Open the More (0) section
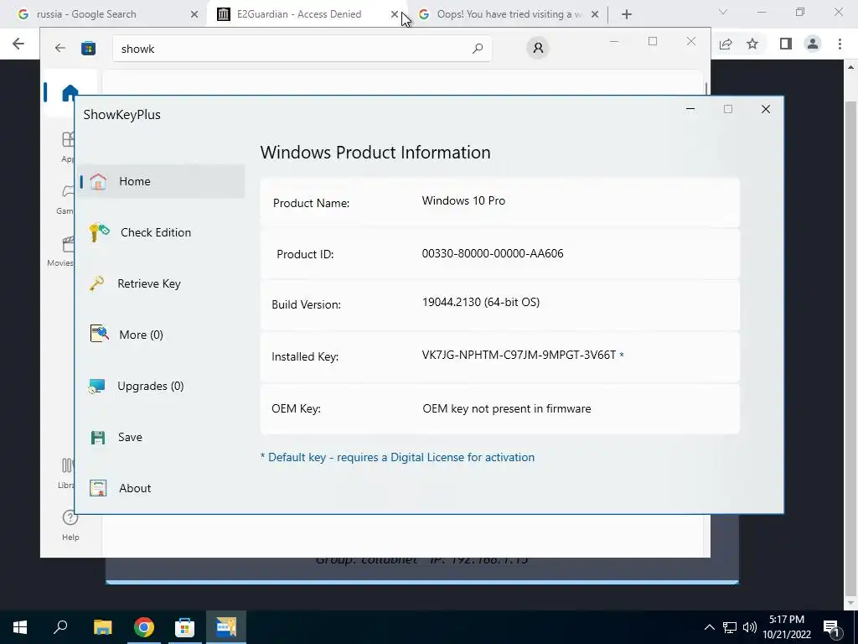858x644 pixels. pyautogui.click(x=141, y=335)
